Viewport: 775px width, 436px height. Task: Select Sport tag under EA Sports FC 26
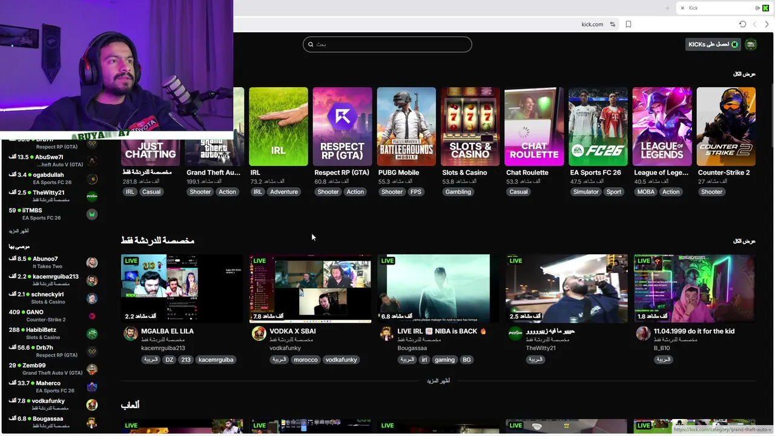(x=614, y=192)
